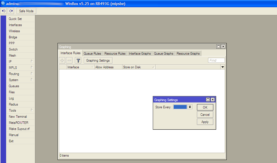Expand the Tools submenu
This screenshot has width=277, height=163.
[x=32, y=110]
